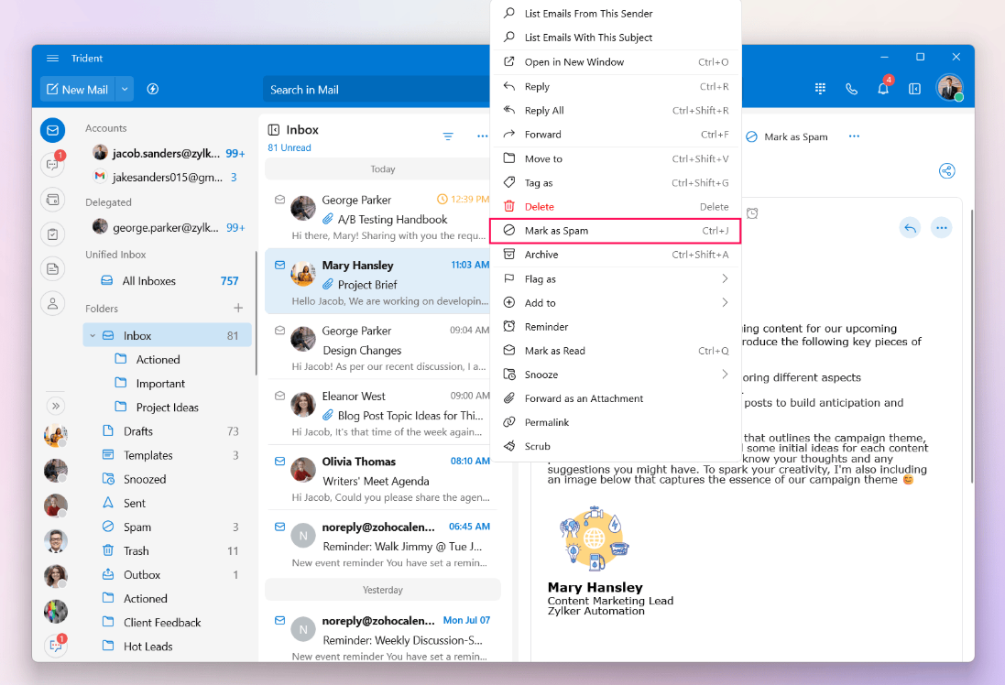
Task: Open the New Mail dropdown arrow
Action: click(x=125, y=89)
